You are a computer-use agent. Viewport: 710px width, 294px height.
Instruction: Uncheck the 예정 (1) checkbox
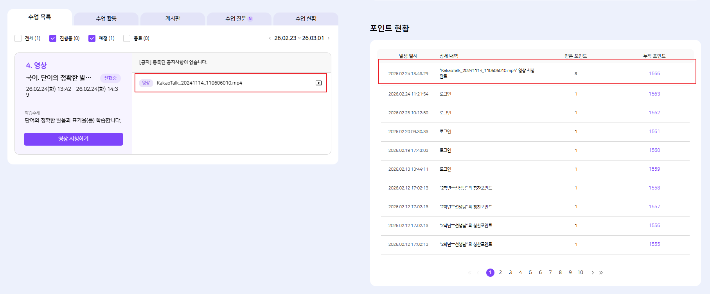92,38
